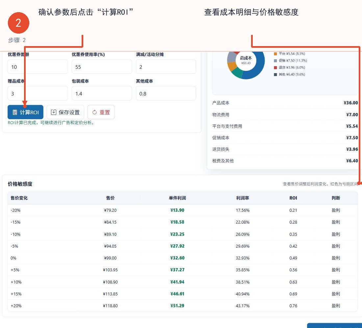362x328 pixels.
Task: Click the 单件利润 column header
Action: pyautogui.click(x=177, y=198)
